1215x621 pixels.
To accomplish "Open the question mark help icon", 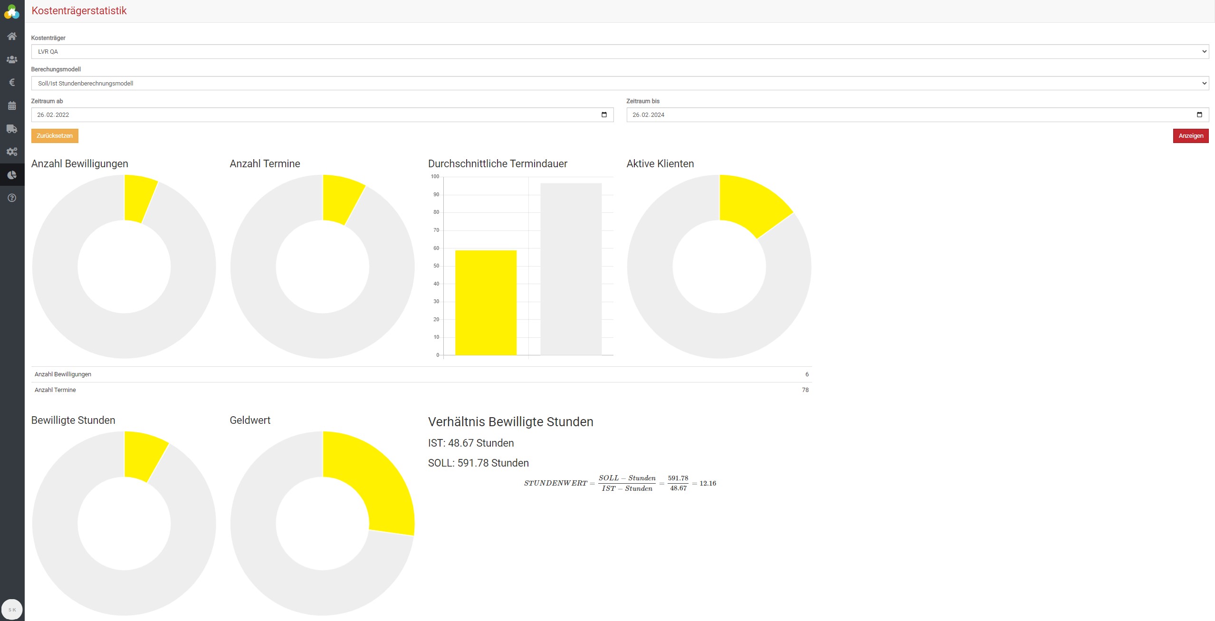I will tap(12, 198).
